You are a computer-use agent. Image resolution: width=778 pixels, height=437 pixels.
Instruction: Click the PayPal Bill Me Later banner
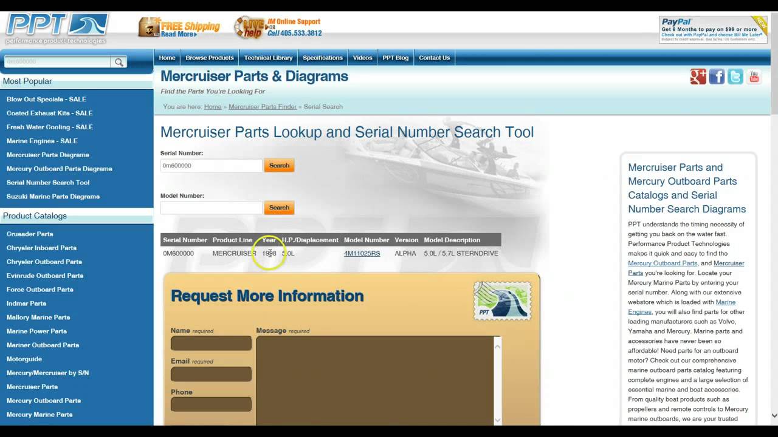713,29
